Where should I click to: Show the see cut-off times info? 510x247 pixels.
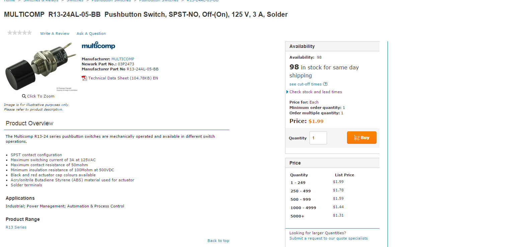click(x=305, y=84)
